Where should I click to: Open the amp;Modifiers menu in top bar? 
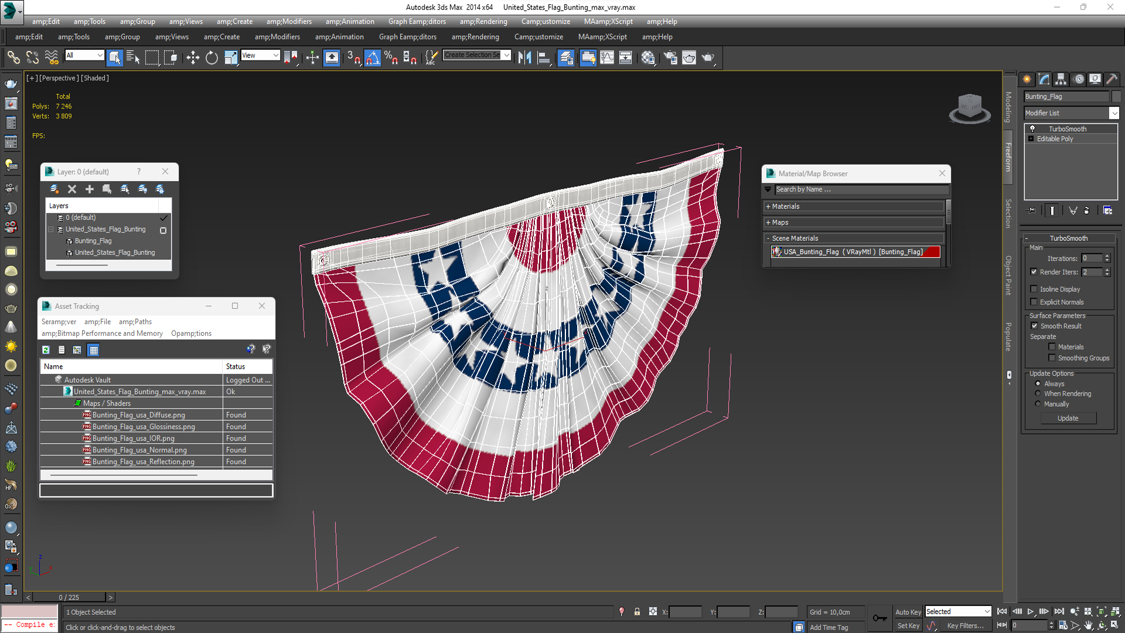[x=289, y=22]
